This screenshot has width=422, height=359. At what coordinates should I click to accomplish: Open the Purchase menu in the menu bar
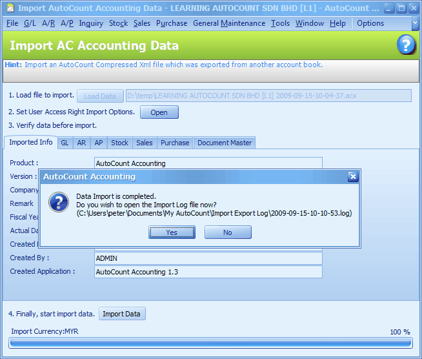pyautogui.click(x=172, y=23)
